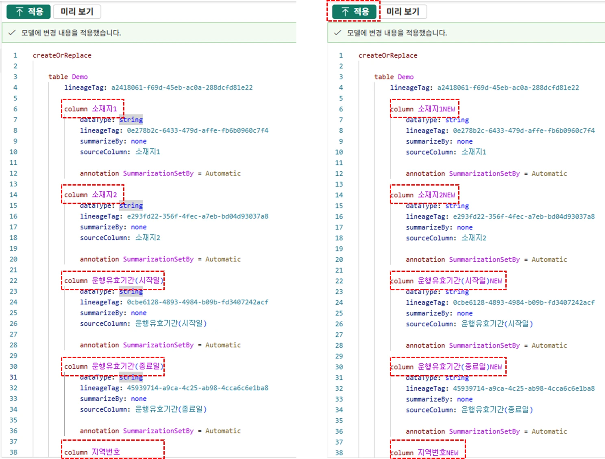Click createOrReplace on line 1 of left editor
The height and width of the screenshot is (459, 605).
62,55
